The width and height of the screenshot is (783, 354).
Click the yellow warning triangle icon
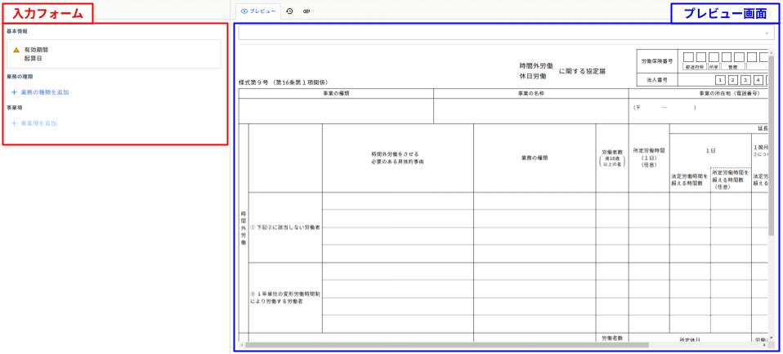[x=16, y=50]
